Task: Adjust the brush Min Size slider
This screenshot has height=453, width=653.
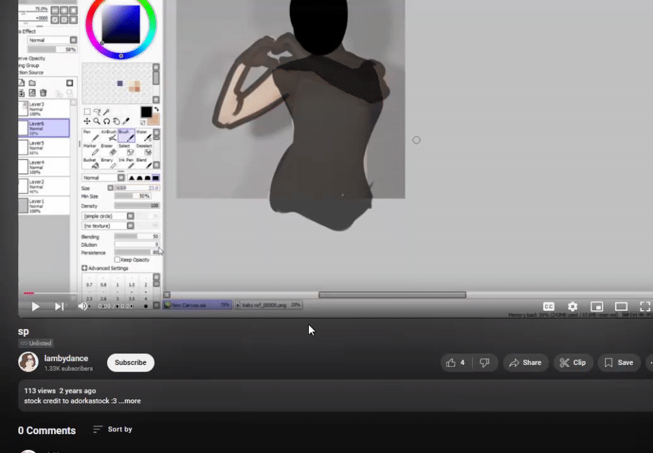Action: pos(132,196)
